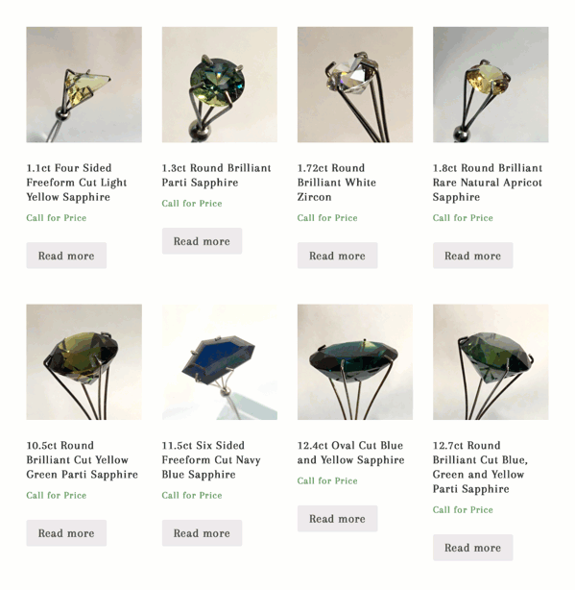The image size is (575, 590).
Task: Open the 1.8ct Rare Natural Apricot Sapphire title
Action: pos(488,183)
